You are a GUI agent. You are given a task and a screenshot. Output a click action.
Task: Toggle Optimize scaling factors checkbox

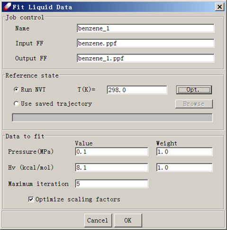[31, 199]
